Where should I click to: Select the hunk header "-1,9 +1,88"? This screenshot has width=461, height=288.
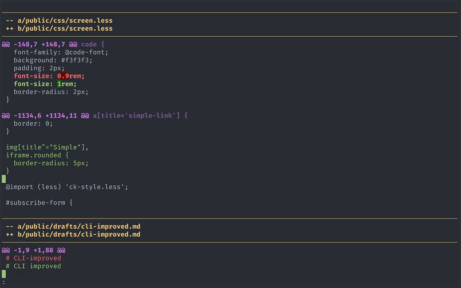[33, 250]
